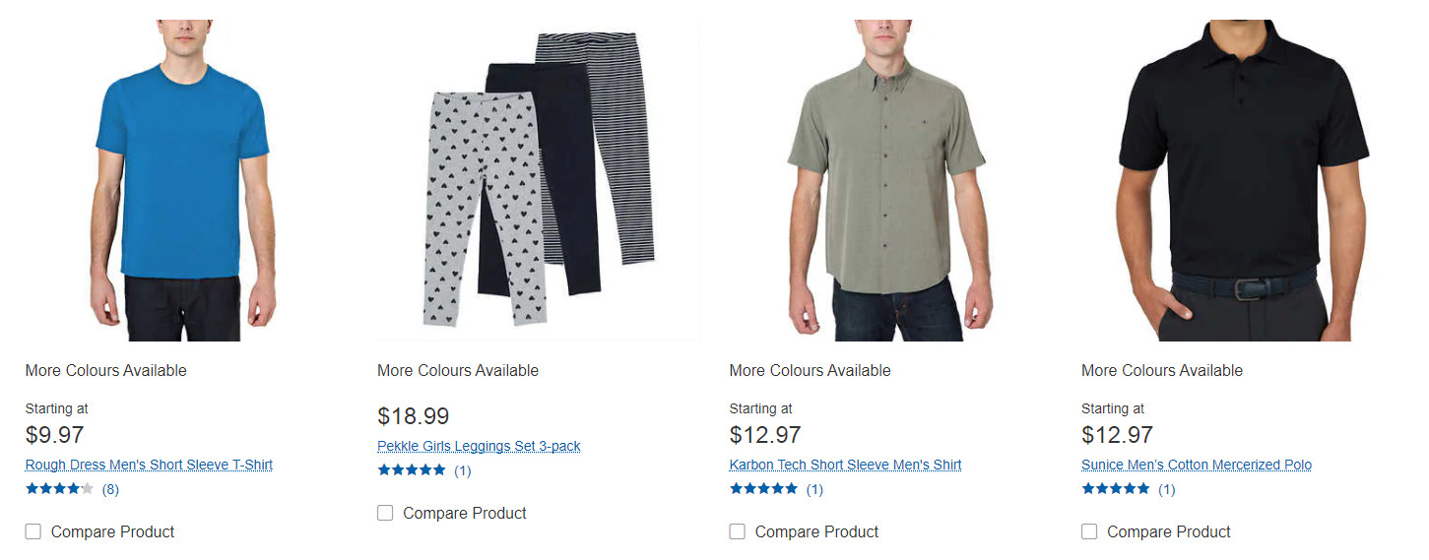Open the blue Rough Dress T-Shirt product image
This screenshot has width=1429, height=560.
point(183,180)
